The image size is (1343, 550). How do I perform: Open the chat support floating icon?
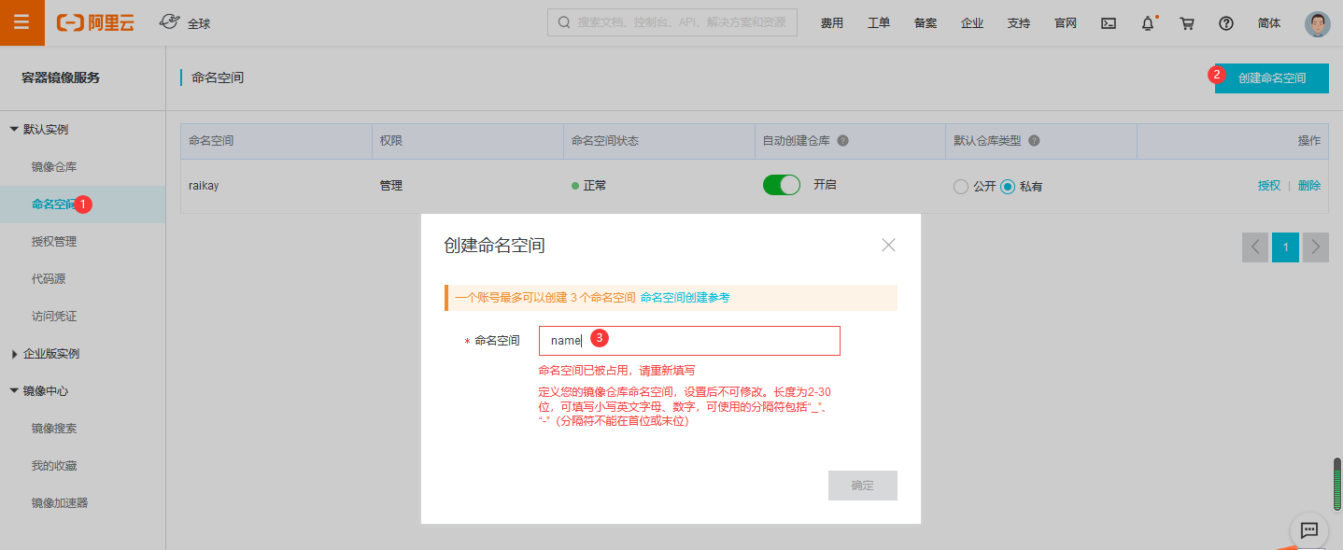pyautogui.click(x=1308, y=530)
